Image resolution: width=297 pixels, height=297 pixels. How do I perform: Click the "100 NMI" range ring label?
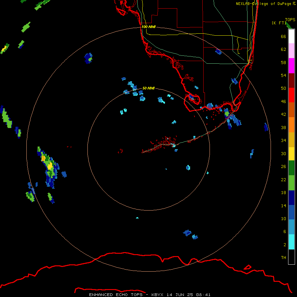click(x=148, y=27)
